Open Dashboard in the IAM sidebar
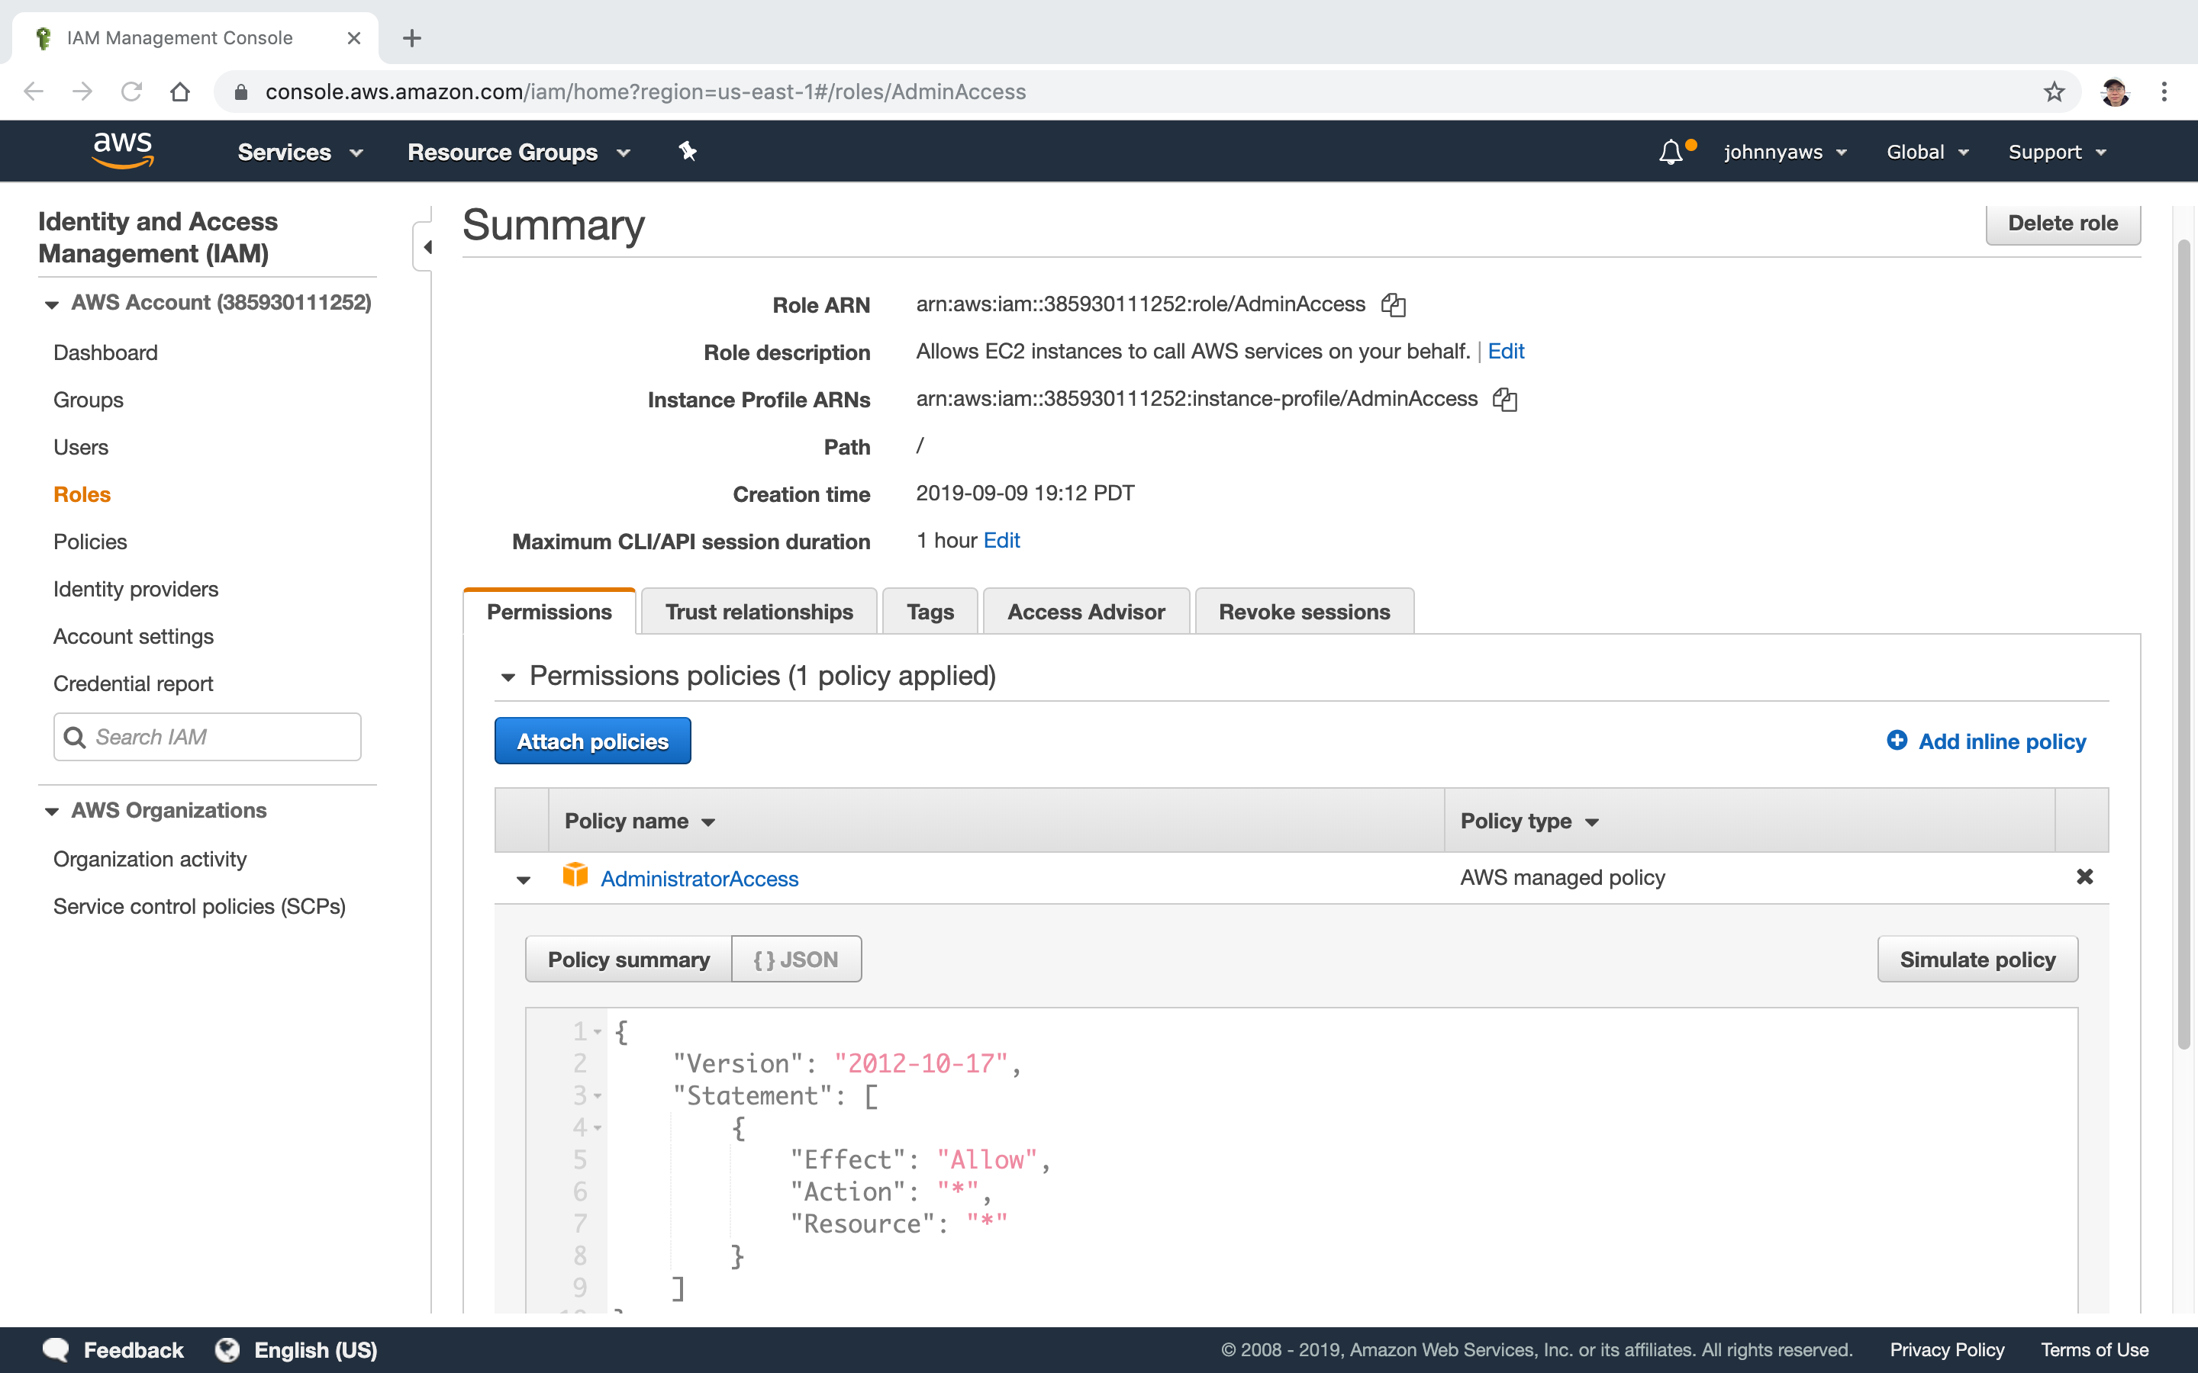This screenshot has height=1373, width=2198. [x=105, y=352]
